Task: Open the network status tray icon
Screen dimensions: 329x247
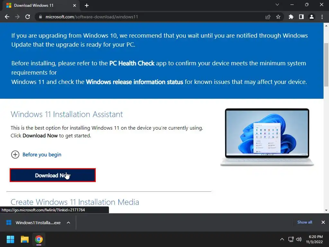Action: pyautogui.click(x=291, y=239)
